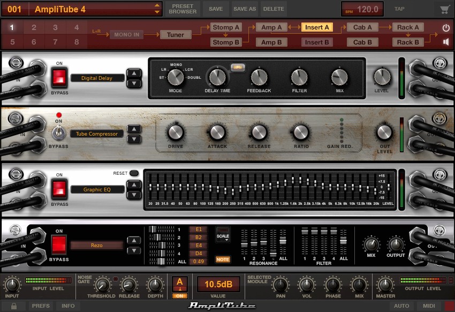Select the next Digital Delay model arrow
The height and width of the screenshot is (312, 455).
[134, 84]
